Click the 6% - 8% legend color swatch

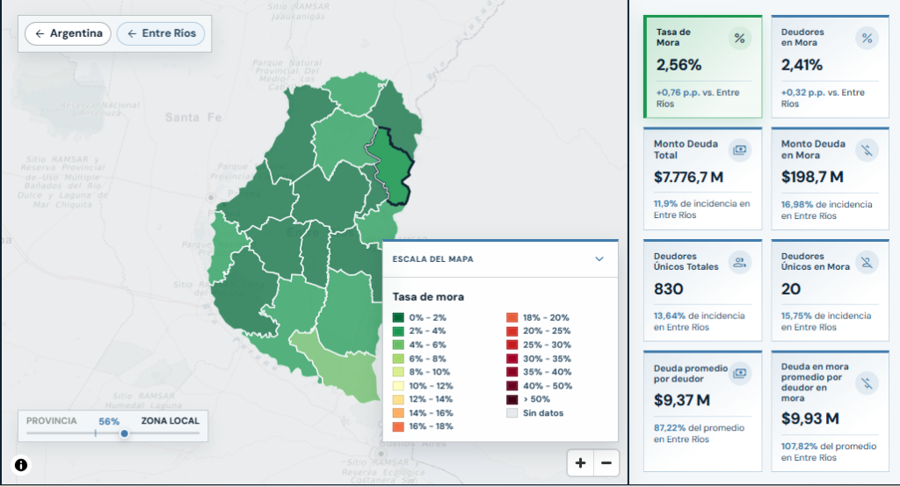pos(398,359)
